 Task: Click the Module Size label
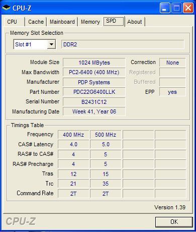(x=45, y=62)
